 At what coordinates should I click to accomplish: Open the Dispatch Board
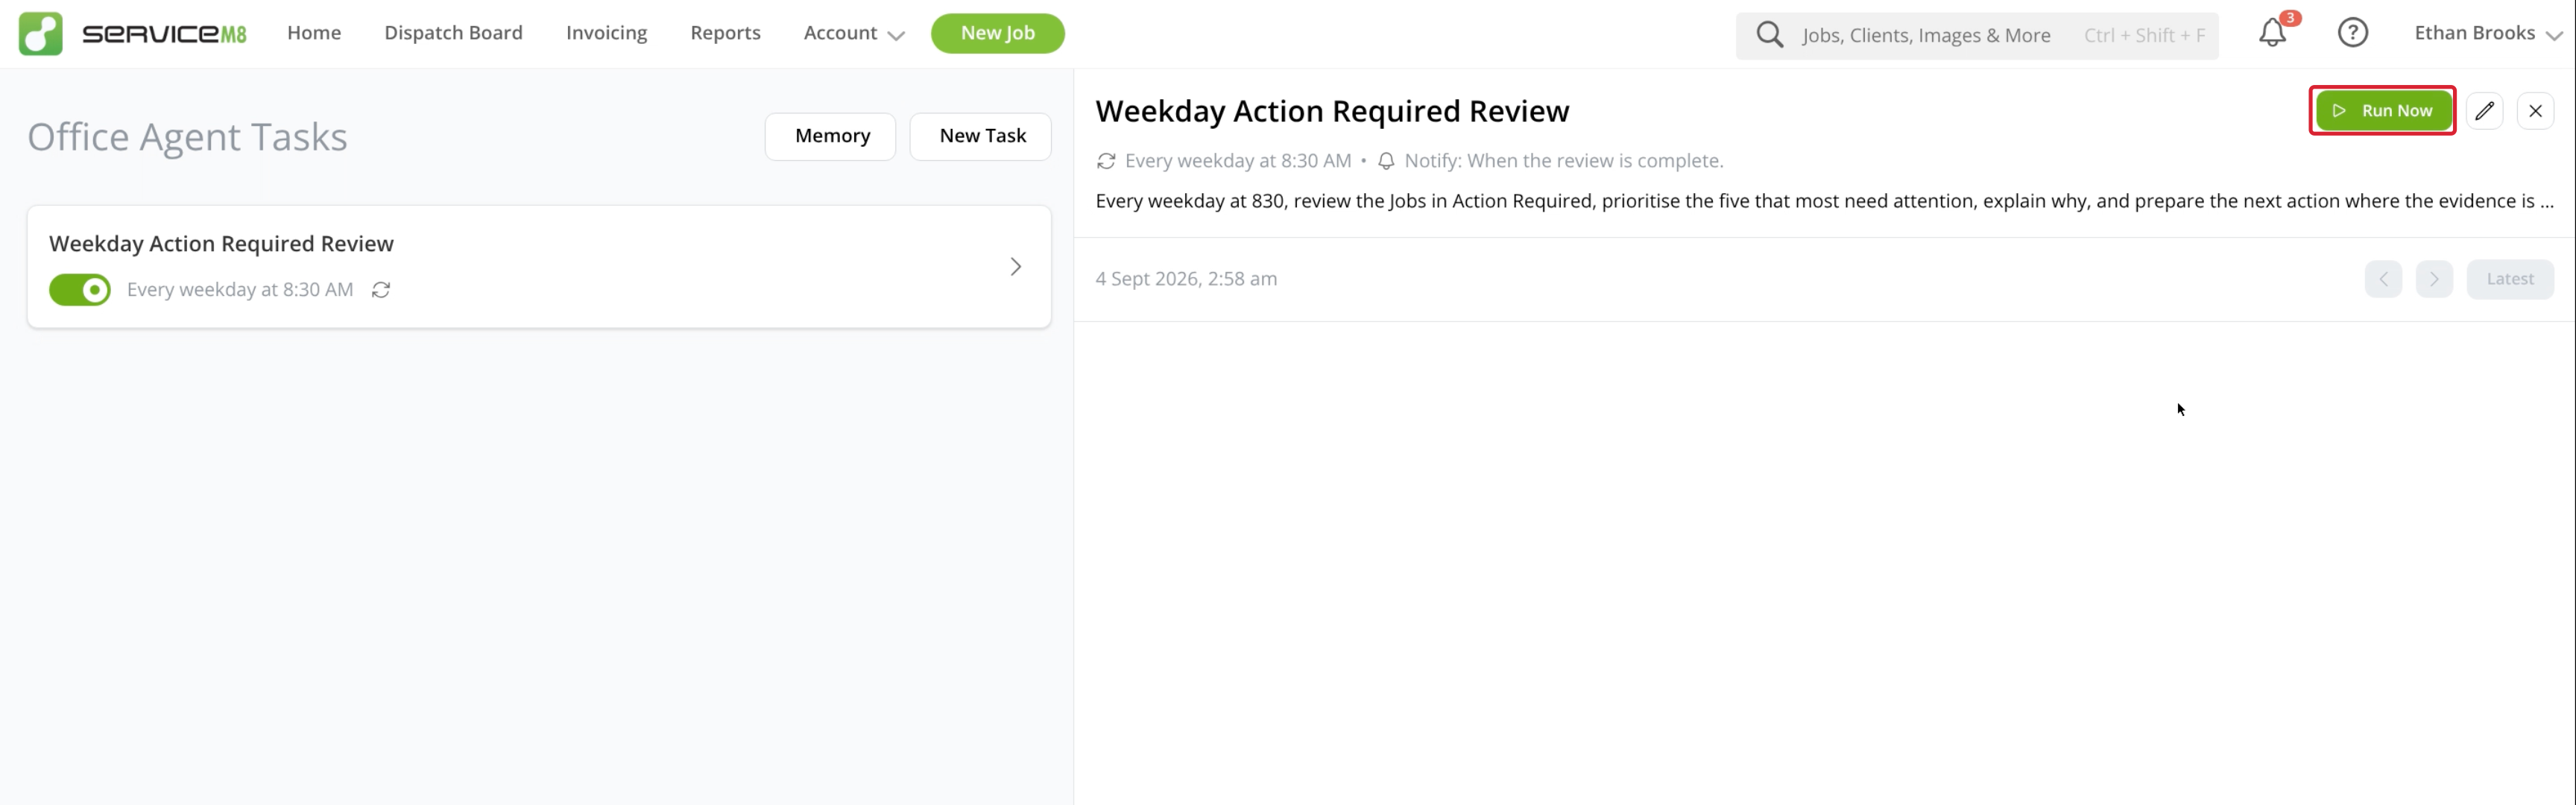[x=453, y=33]
